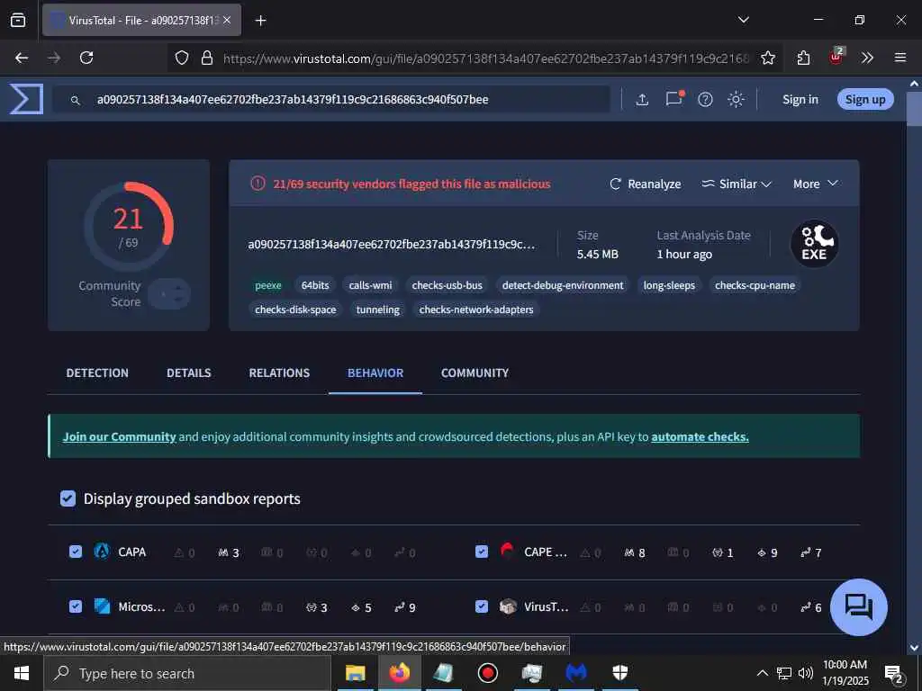922x691 pixels.
Task: Expand the Similar dropdown
Action: 737,184
